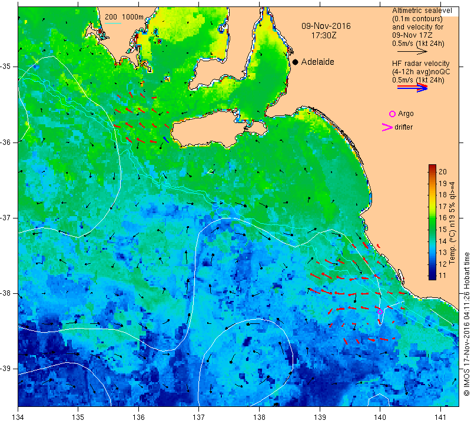471x424 pixels.
Task: Click the colorbar value label 18
Action: click(x=443, y=195)
